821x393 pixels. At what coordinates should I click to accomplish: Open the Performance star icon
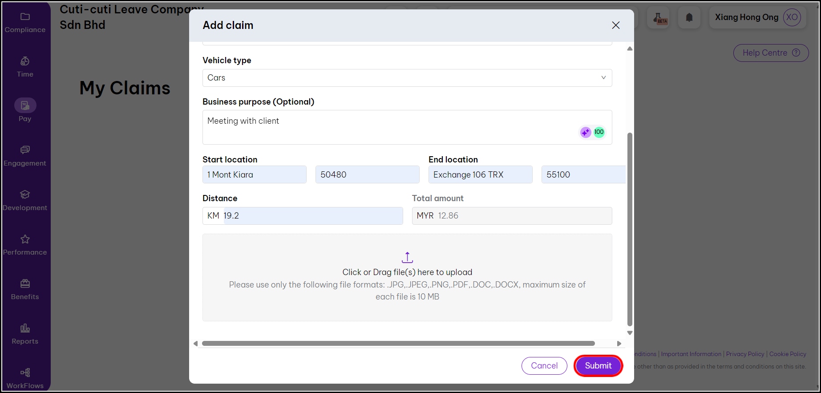[x=25, y=239]
